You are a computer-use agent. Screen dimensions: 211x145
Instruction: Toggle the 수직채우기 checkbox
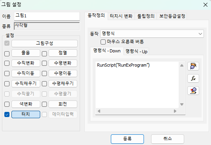(x=7, y=84)
